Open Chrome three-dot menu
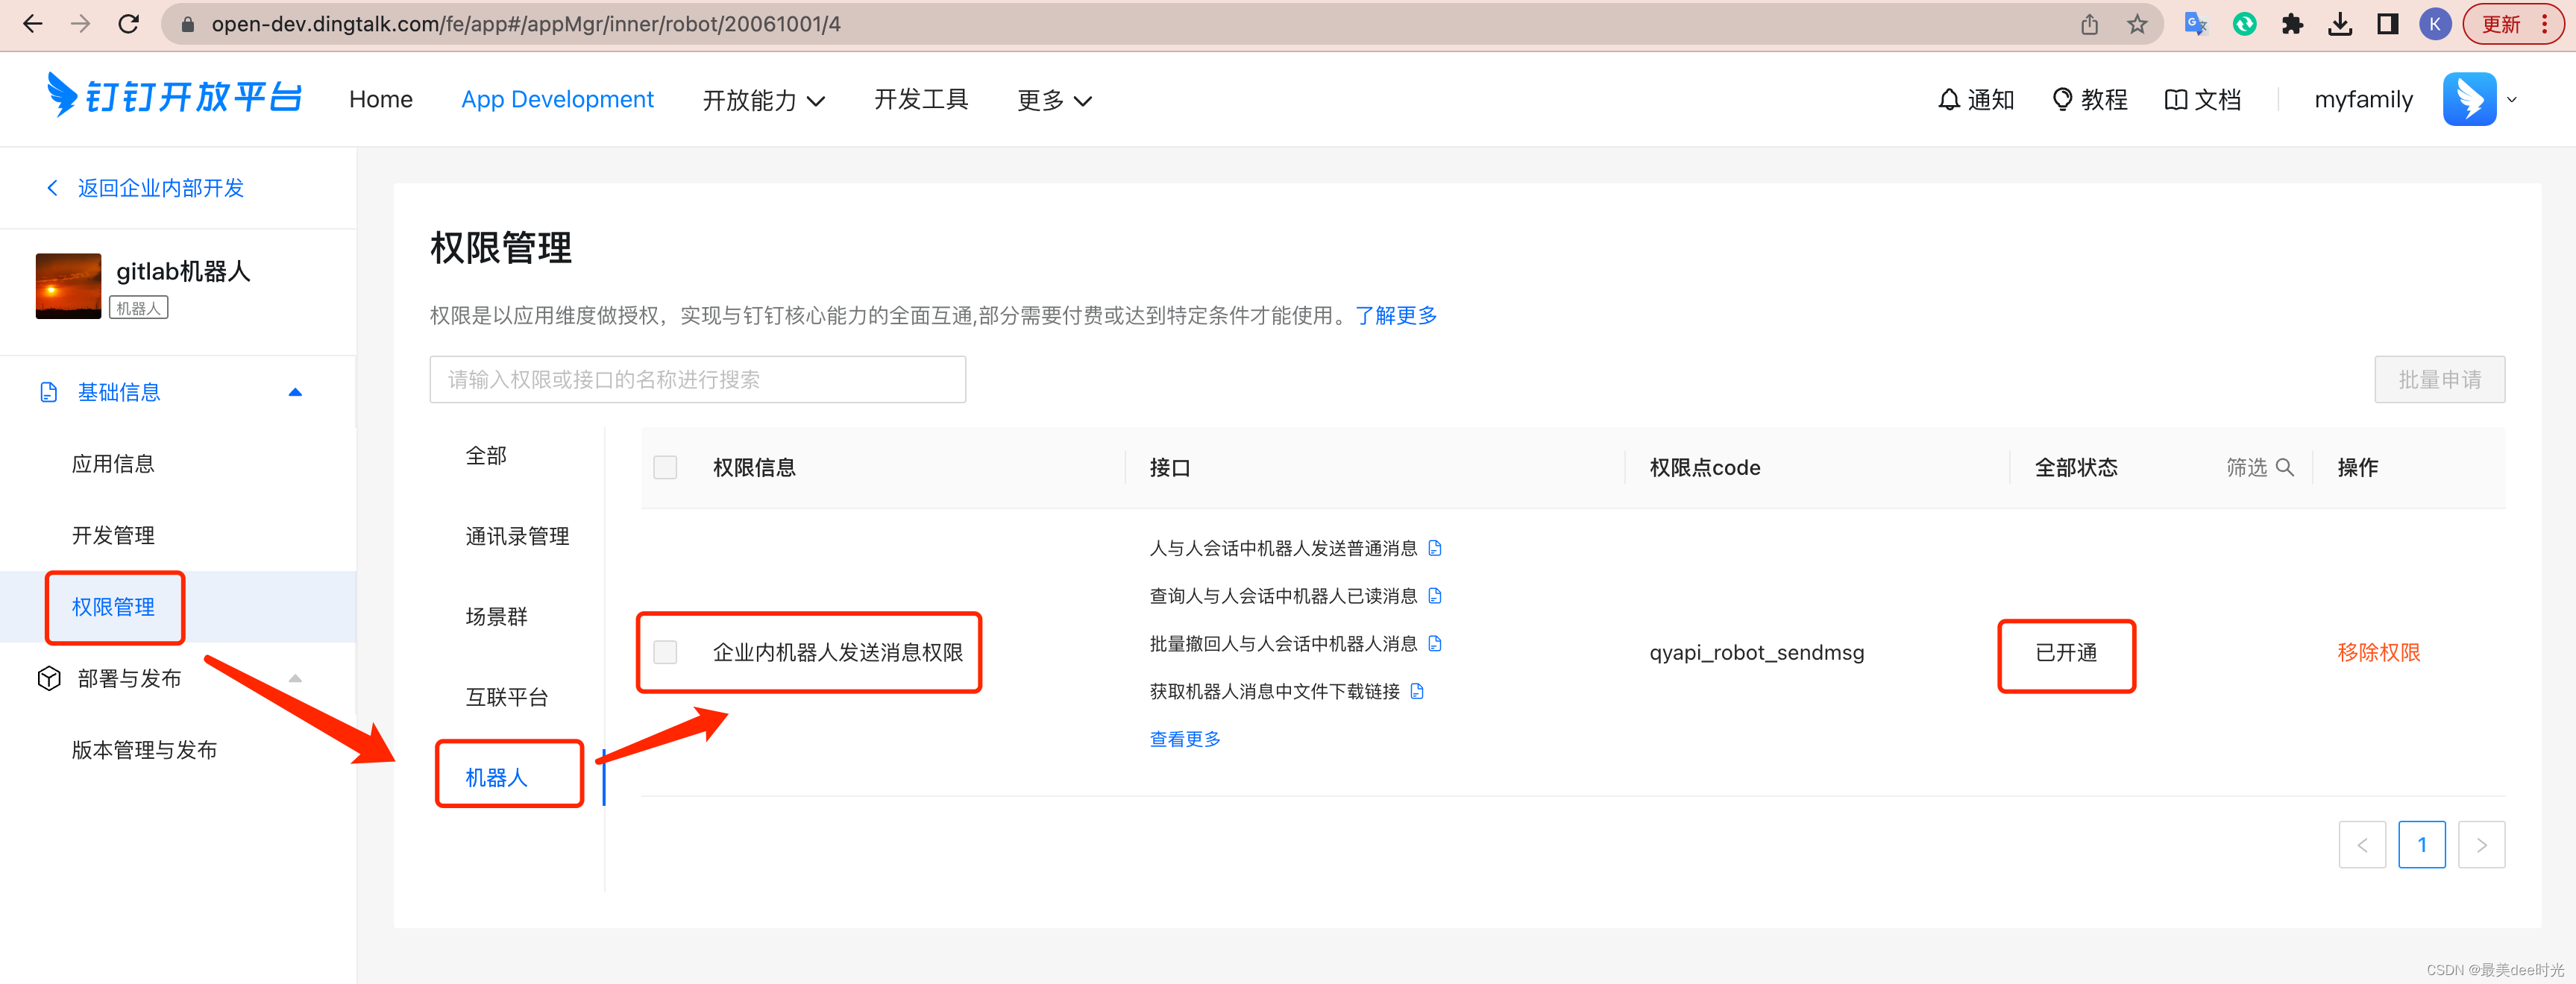The height and width of the screenshot is (984, 2576). [x=2544, y=24]
